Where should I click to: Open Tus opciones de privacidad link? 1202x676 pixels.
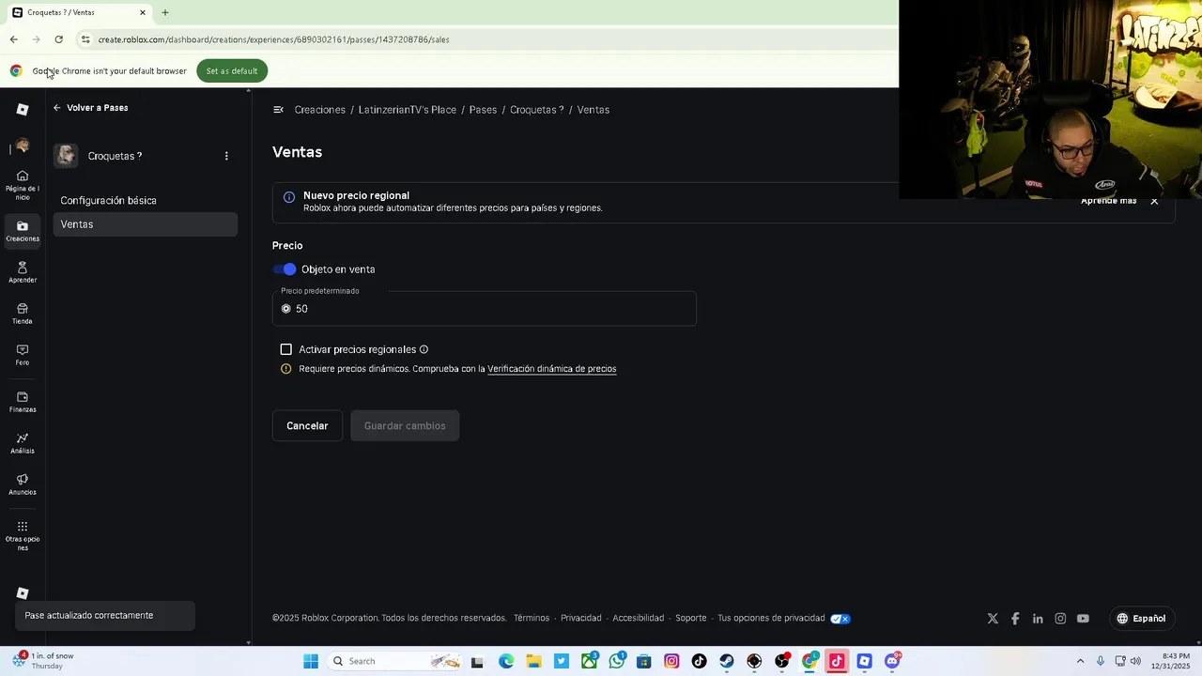pyautogui.click(x=771, y=619)
